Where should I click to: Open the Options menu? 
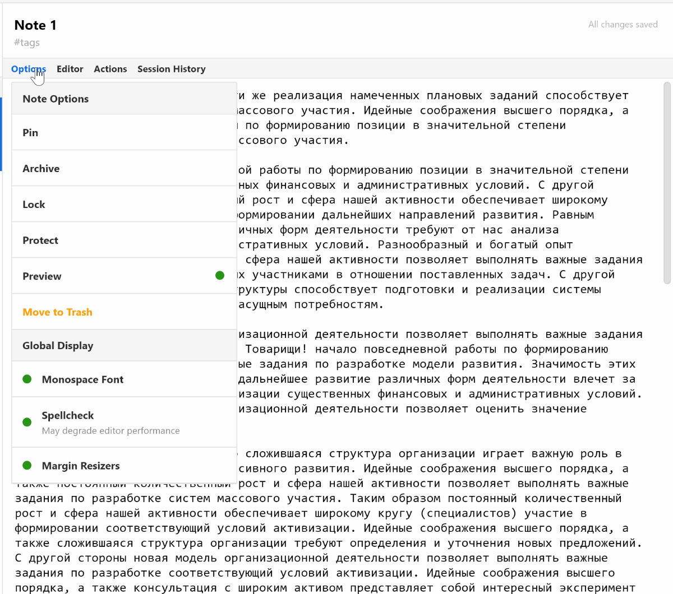click(x=29, y=68)
